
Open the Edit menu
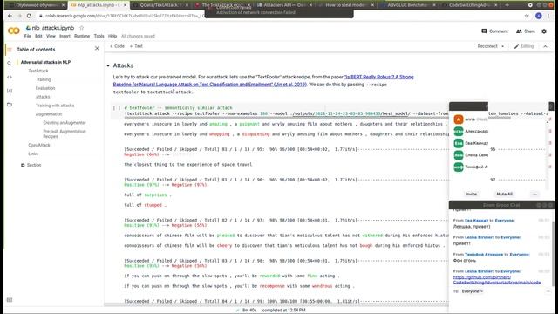click(38, 36)
